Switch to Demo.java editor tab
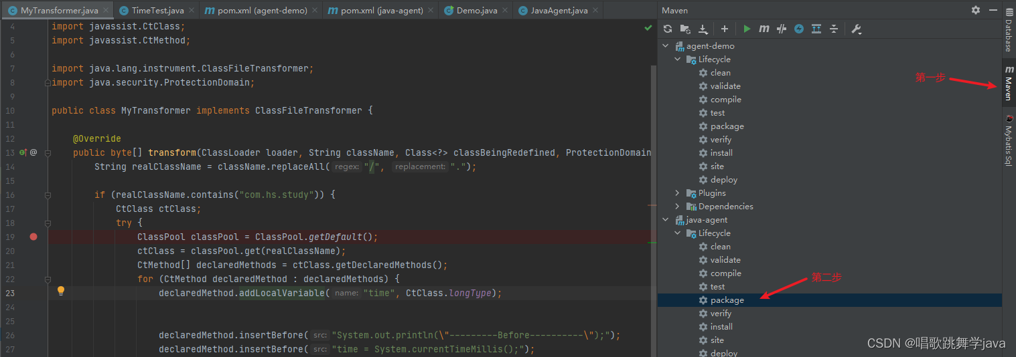 click(477, 11)
